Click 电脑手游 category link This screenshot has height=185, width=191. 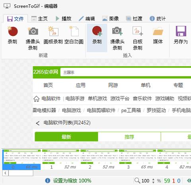click(x=75, y=98)
